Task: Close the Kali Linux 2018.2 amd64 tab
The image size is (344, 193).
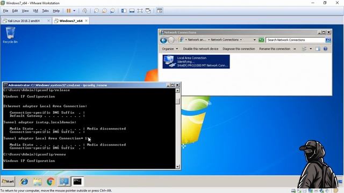Action: click(49, 21)
